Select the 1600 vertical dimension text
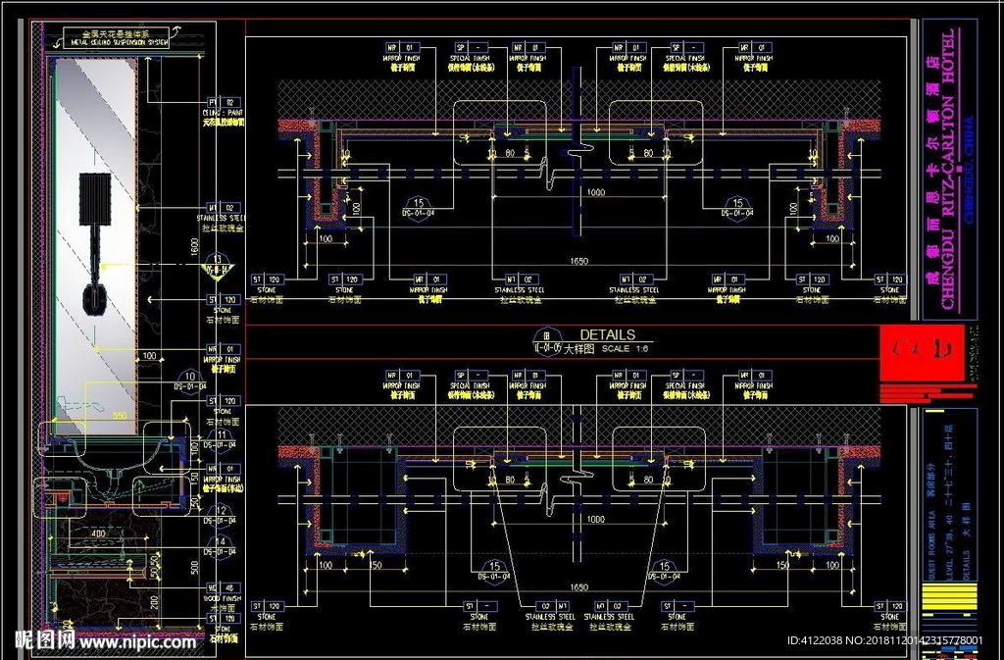Image resolution: width=1004 pixels, height=660 pixels. point(195,250)
